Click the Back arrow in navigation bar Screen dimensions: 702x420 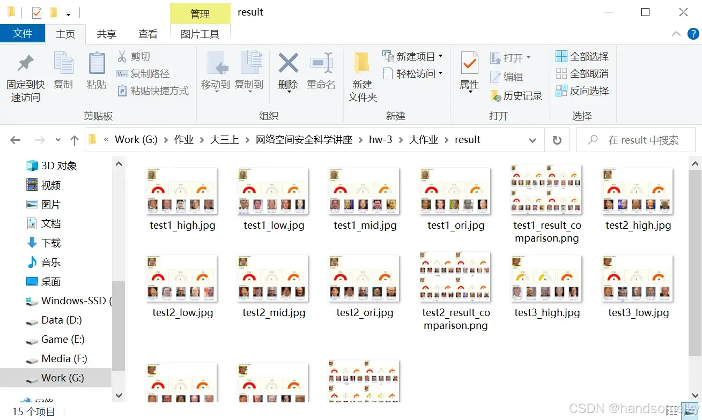tap(15, 140)
